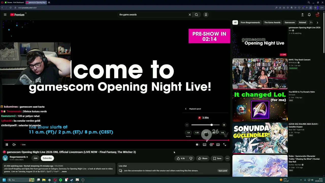Image resolution: width=325 pixels, height=183 pixels.
Task: Go back from the Playback speed menu
Action: point(186,109)
